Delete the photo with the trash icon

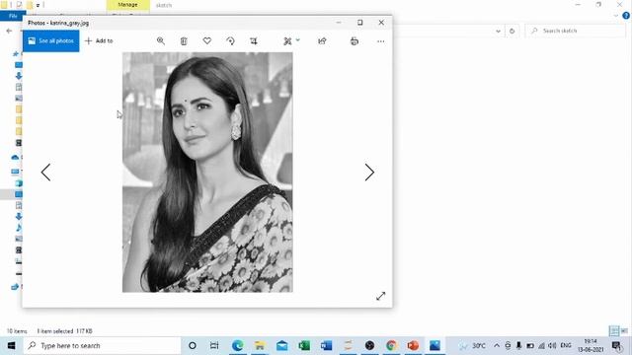pyautogui.click(x=184, y=41)
